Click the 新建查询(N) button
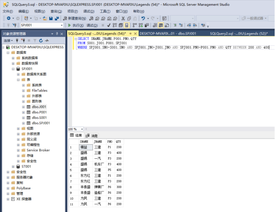The height and width of the screenshot is (212, 275). tap(75, 18)
